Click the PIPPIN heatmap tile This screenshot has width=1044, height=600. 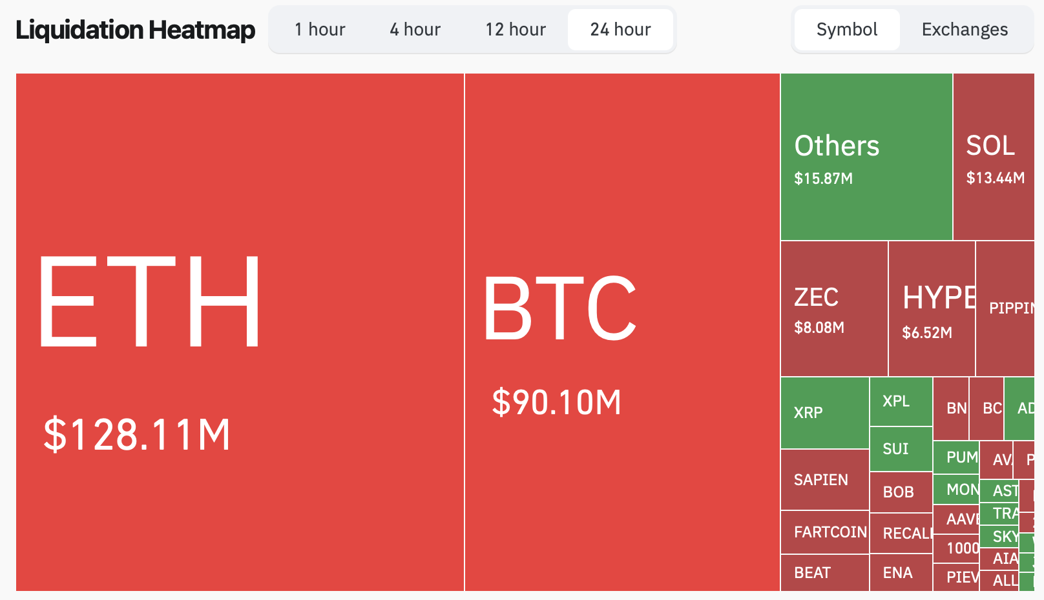(x=1005, y=309)
